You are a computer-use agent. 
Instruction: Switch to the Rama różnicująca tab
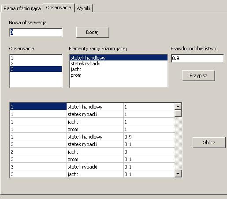pos(22,8)
